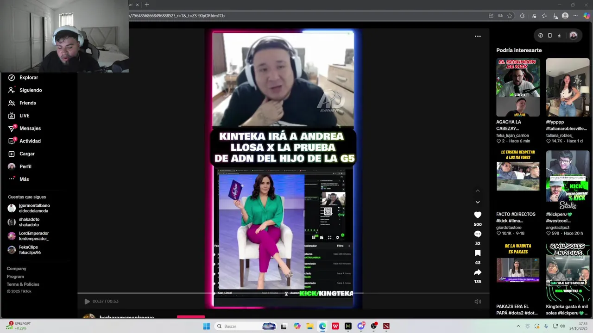Open angelaclips3 kickperu recommended video
This screenshot has height=333, width=593.
[x=568, y=179]
